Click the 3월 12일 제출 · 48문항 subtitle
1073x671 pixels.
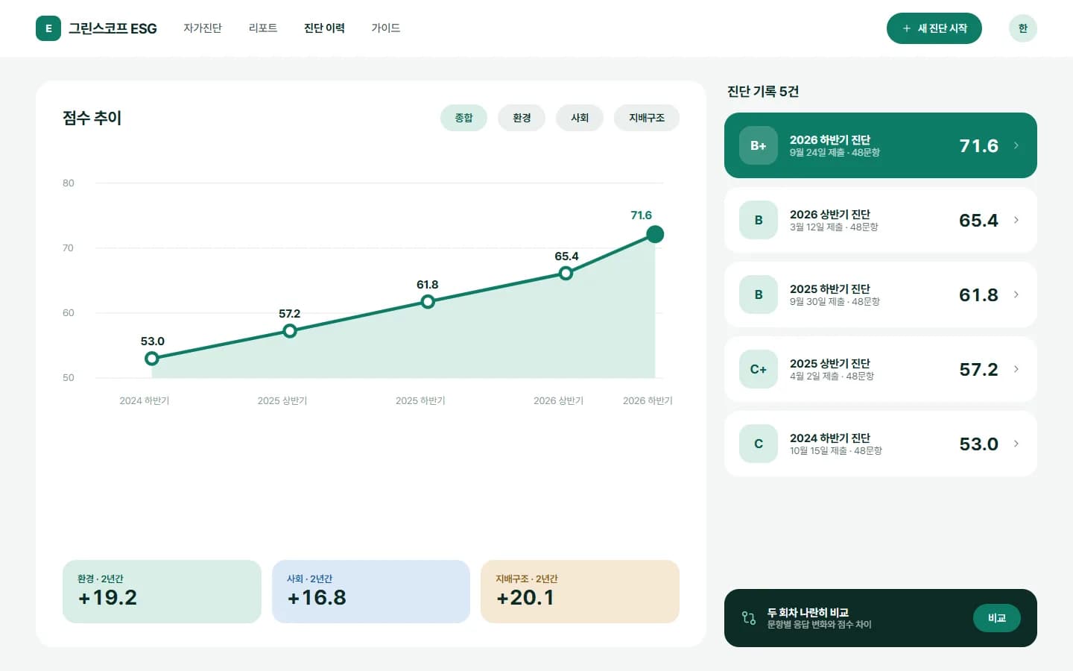click(x=834, y=227)
